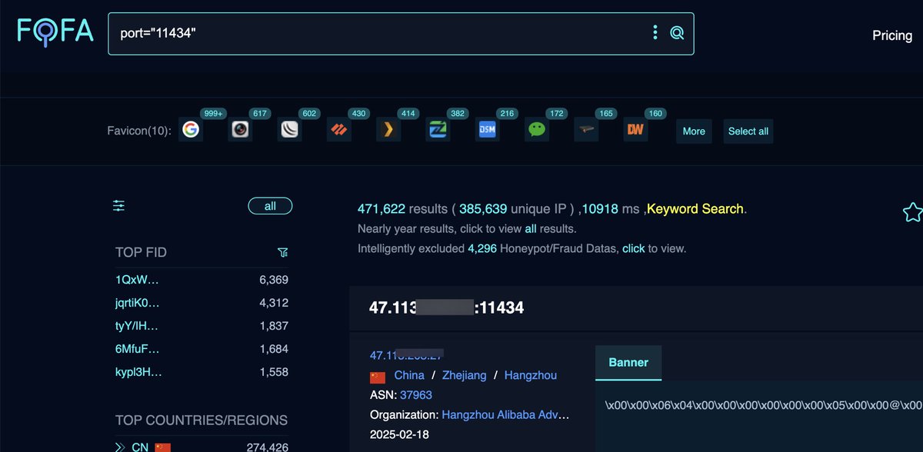Filter by FID 1QxW…
This screenshot has width=923, height=452.
tap(138, 280)
